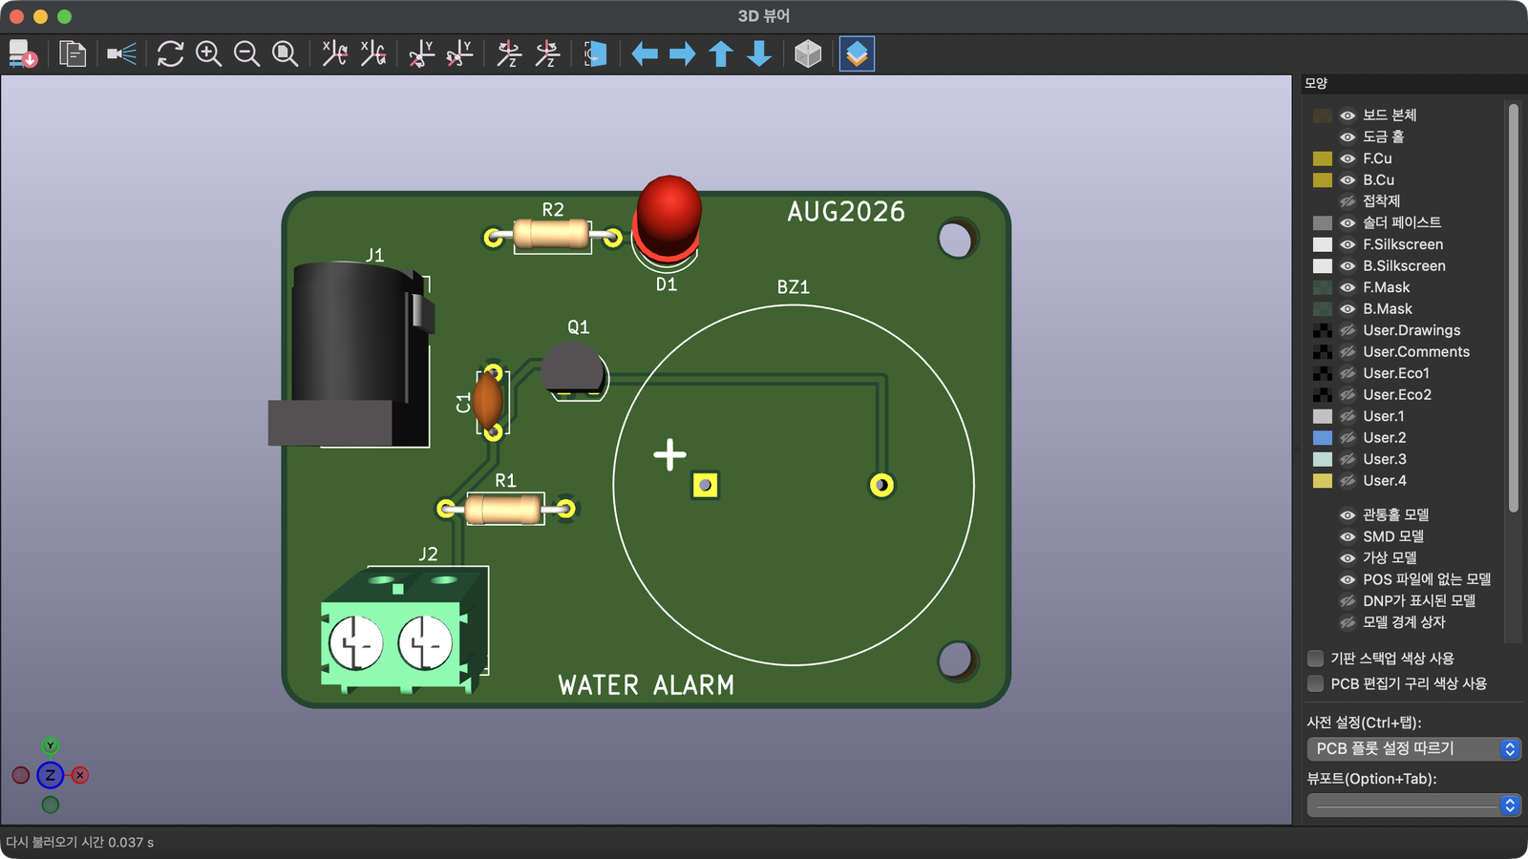This screenshot has width=1528, height=859.
Task: Flip the board view
Action: click(x=596, y=54)
